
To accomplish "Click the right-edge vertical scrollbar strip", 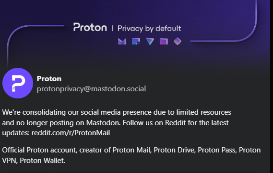I will [272, 86].
